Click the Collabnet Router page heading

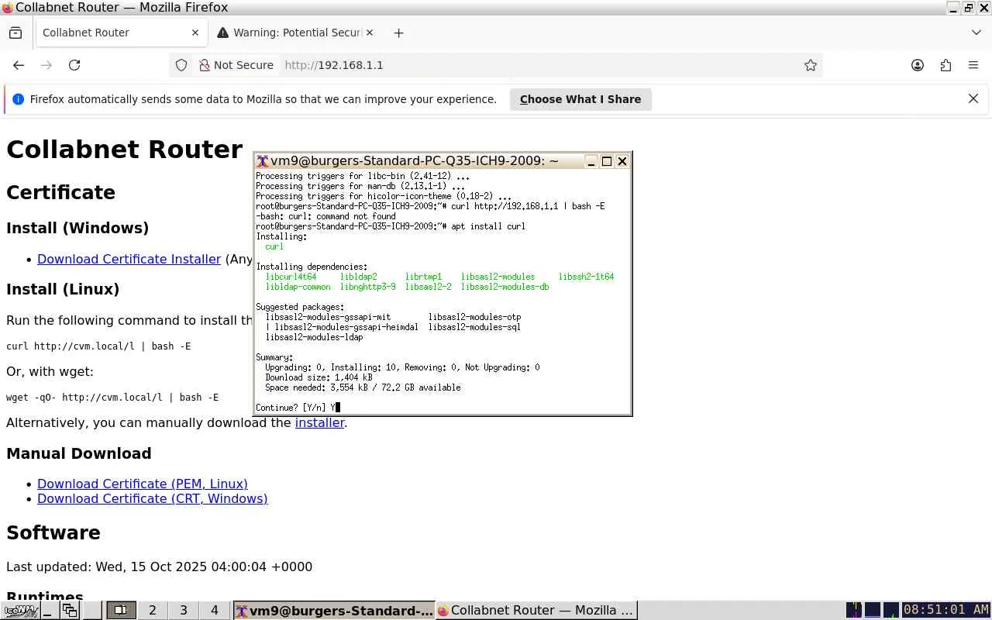coord(125,150)
